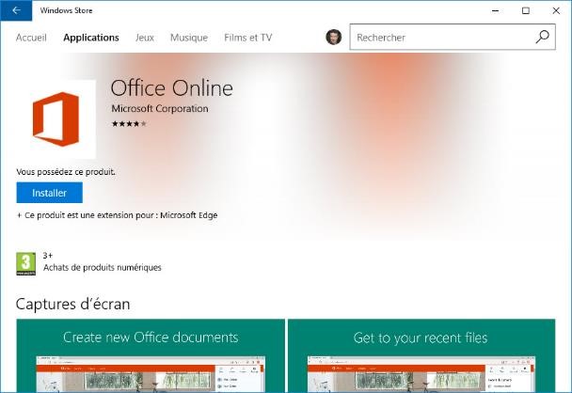Viewport: 572px width, 393px height.
Task: Switch to the Jeux tab
Action: tap(144, 38)
